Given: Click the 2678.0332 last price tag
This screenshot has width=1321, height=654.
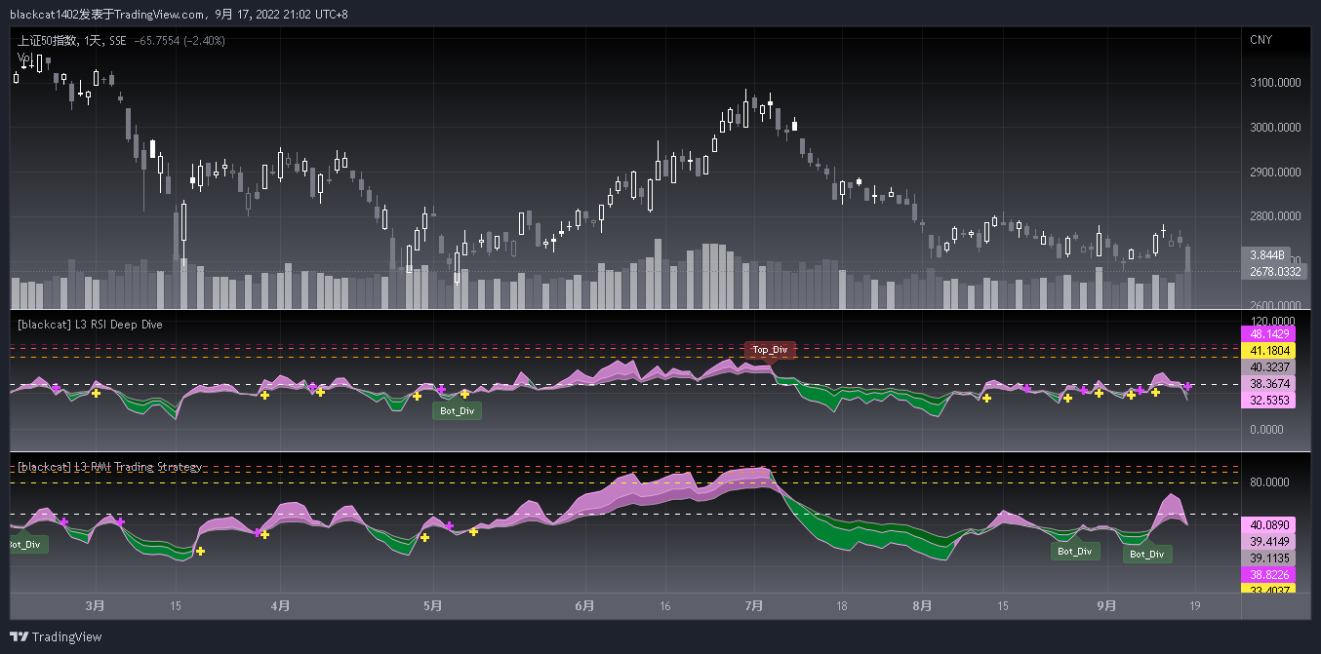Looking at the screenshot, I should tap(1271, 272).
